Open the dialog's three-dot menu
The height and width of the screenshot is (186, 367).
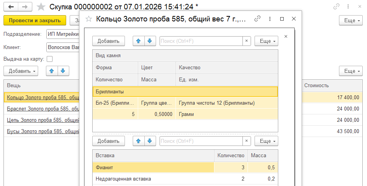pos(269,19)
